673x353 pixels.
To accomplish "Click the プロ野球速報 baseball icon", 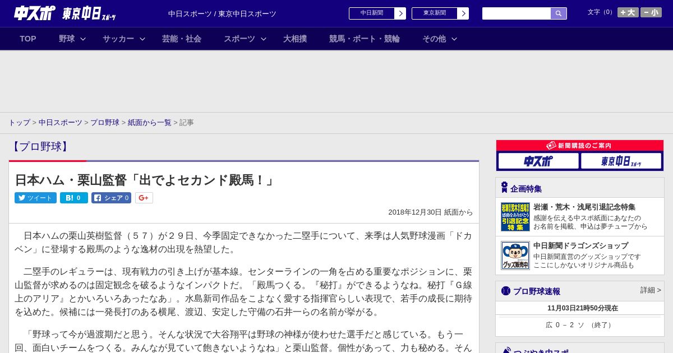I will coord(506,291).
